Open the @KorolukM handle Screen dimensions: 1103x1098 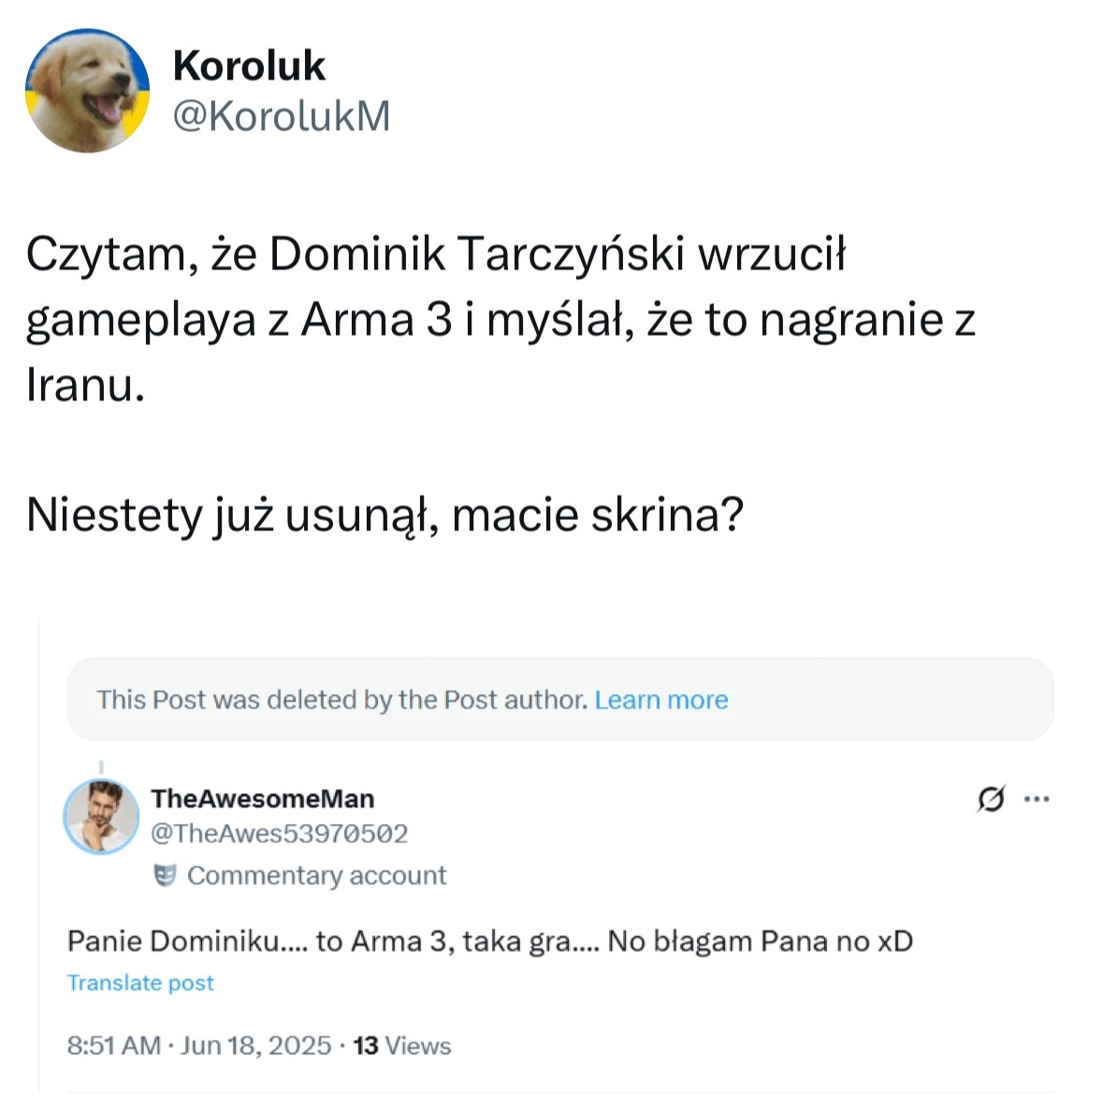tap(282, 116)
